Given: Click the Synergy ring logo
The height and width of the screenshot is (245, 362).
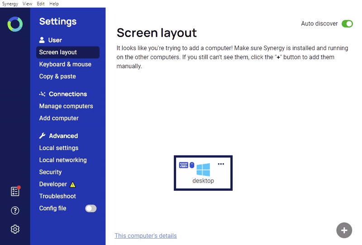Looking at the screenshot, I should click(x=15, y=24).
